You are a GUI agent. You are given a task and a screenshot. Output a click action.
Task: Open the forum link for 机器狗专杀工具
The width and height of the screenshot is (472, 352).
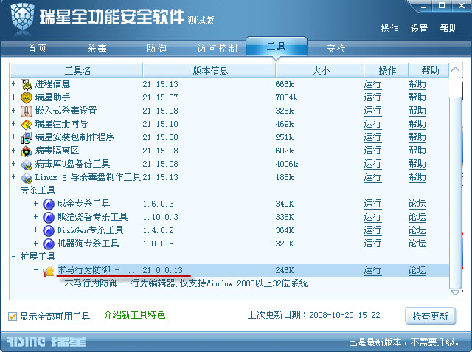[417, 244]
